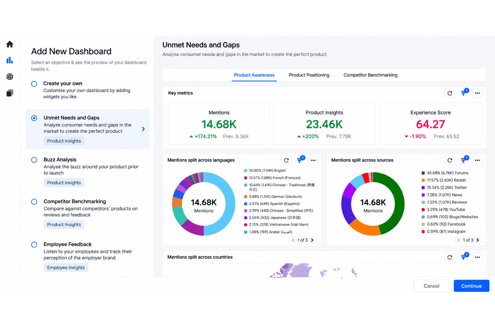Open filter on languages split widget
This screenshot has width=495, height=330.
point(300,160)
